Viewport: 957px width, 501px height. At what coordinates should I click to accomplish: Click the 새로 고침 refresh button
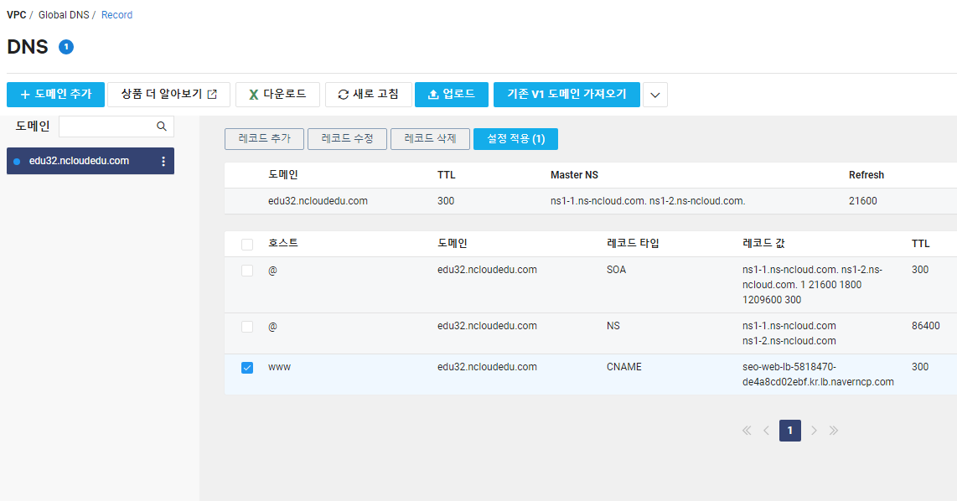point(369,95)
